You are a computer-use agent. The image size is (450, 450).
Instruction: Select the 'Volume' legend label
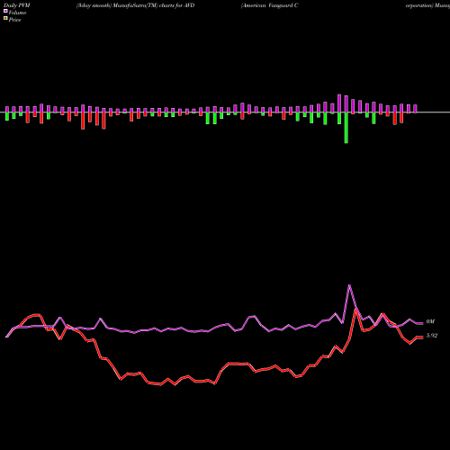[17, 13]
